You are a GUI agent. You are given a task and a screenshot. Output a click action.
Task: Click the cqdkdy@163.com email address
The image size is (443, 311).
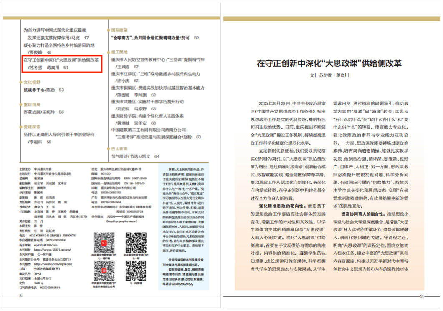[46, 245]
